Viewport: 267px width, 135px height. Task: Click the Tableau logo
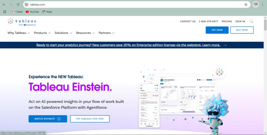point(22,22)
